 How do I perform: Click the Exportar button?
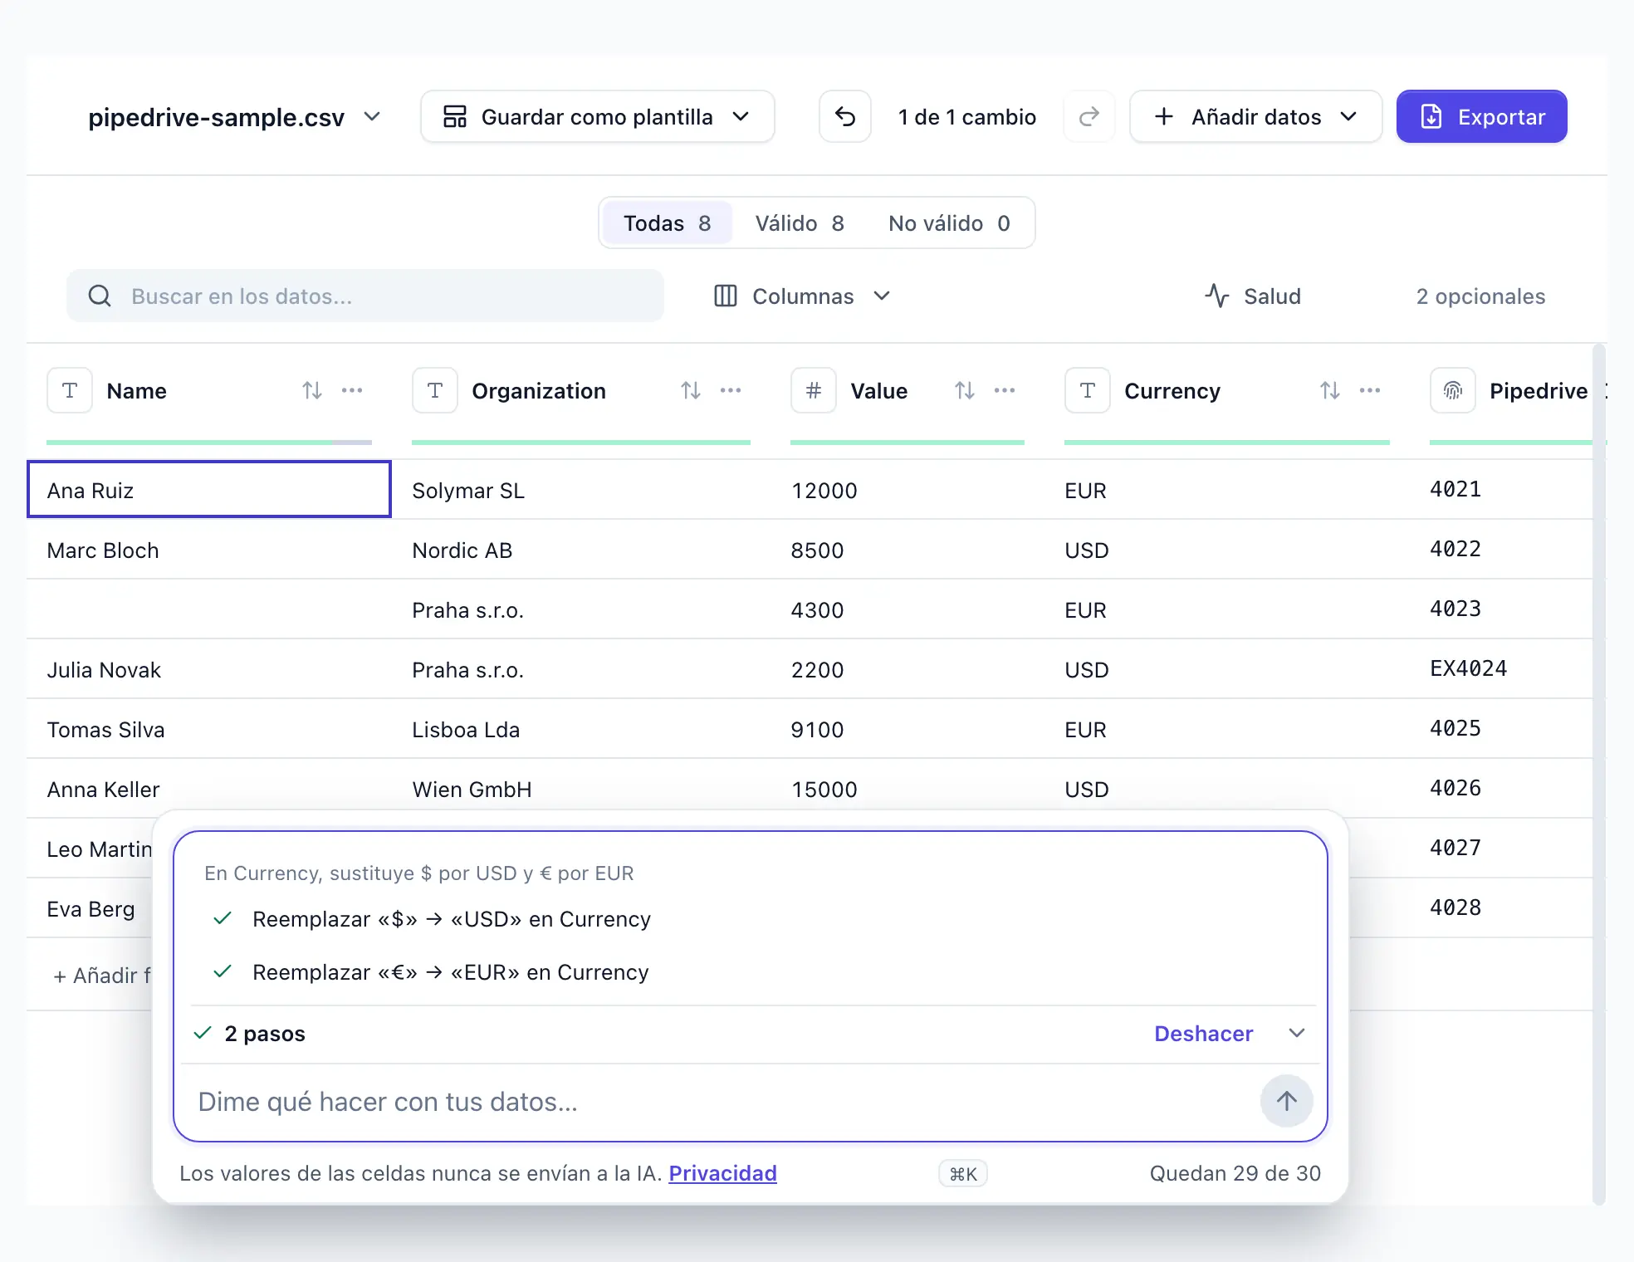click(1482, 117)
